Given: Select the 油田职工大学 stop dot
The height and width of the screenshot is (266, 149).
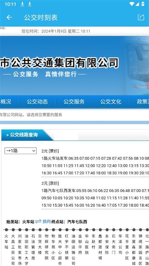Looking at the screenshot, I should pyautogui.click(x=27, y=230).
